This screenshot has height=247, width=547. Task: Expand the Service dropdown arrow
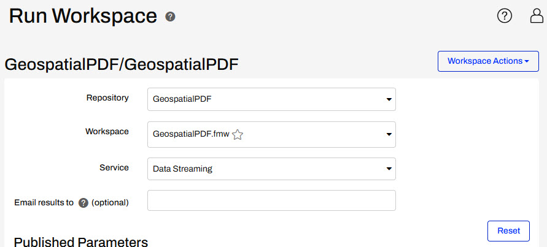click(x=389, y=169)
